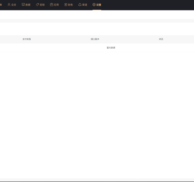Select the 设置 menu label
The height and width of the screenshot is (182, 194).
click(99, 5)
